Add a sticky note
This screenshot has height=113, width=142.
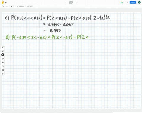pyautogui.click(x=3, y=59)
